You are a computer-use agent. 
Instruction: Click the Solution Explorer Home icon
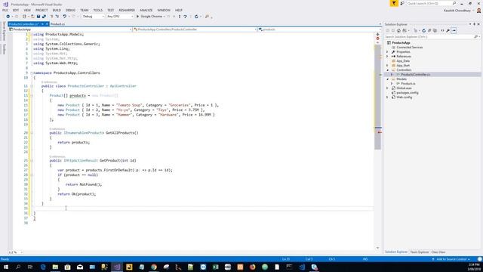(398, 30)
